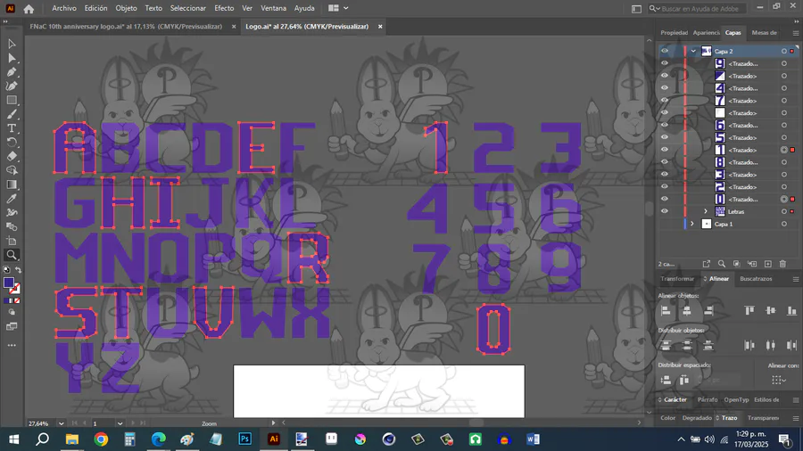Hide Capa 2 layer with eye icon
This screenshot has width=803, height=451.
click(664, 51)
